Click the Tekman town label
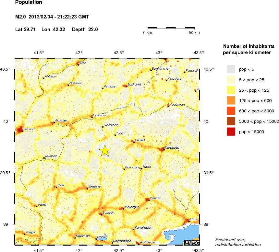The height and width of the screenshot is (252, 279). [x=51, y=156]
